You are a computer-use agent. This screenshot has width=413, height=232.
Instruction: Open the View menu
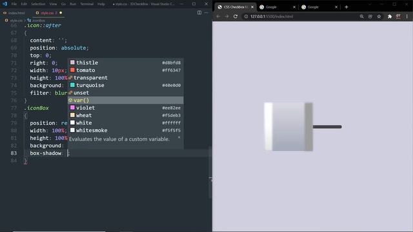(53, 4)
